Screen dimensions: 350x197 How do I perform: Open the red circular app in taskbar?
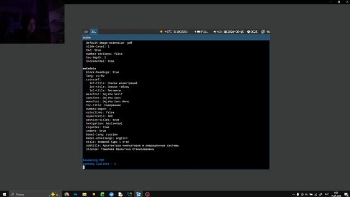[x=147, y=194]
